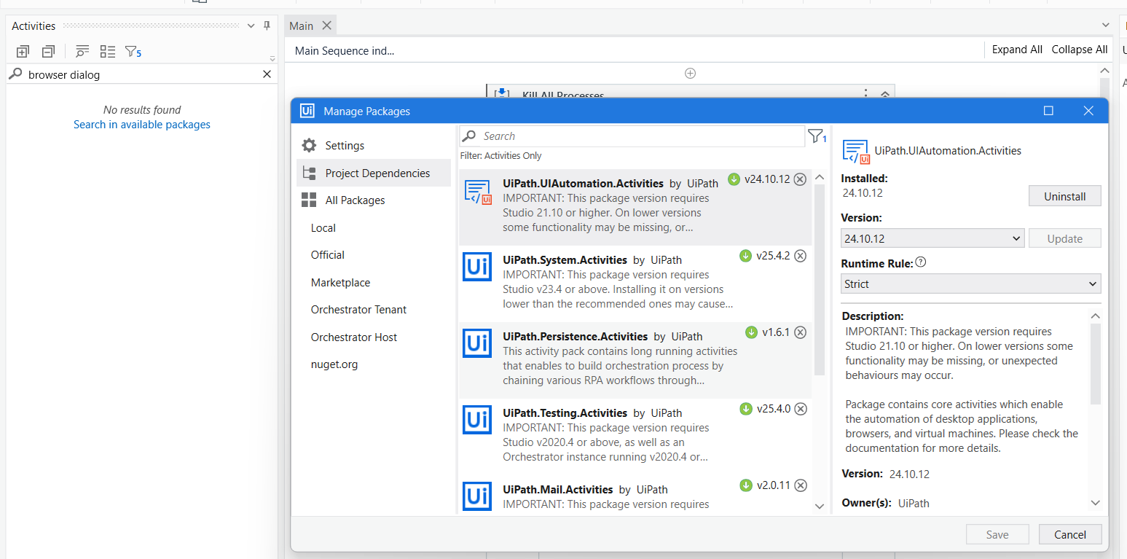
Task: Open the Activities filter with 5 filters applied
Action: tap(132, 51)
